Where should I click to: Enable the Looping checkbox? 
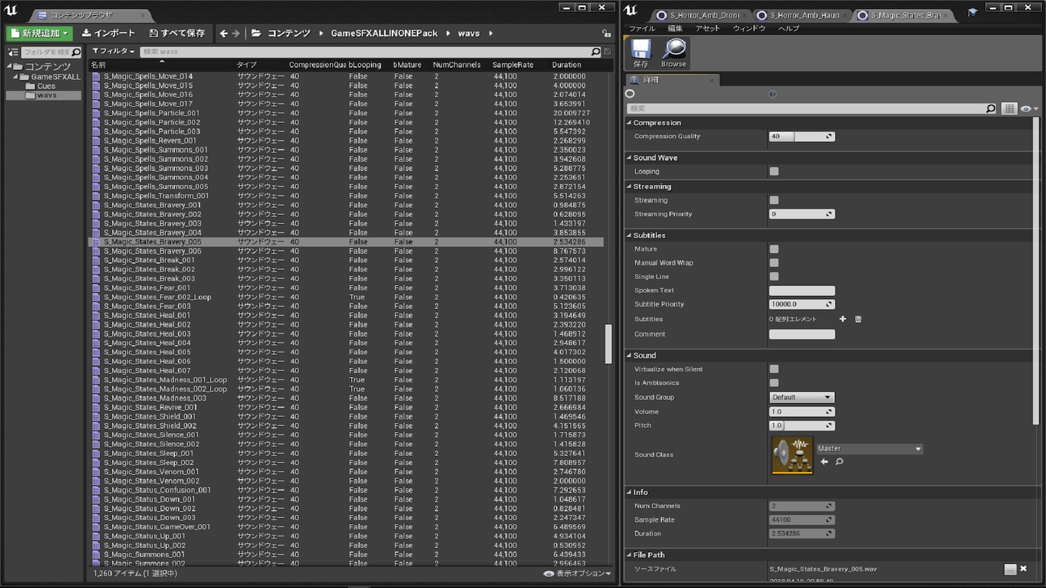pos(774,171)
